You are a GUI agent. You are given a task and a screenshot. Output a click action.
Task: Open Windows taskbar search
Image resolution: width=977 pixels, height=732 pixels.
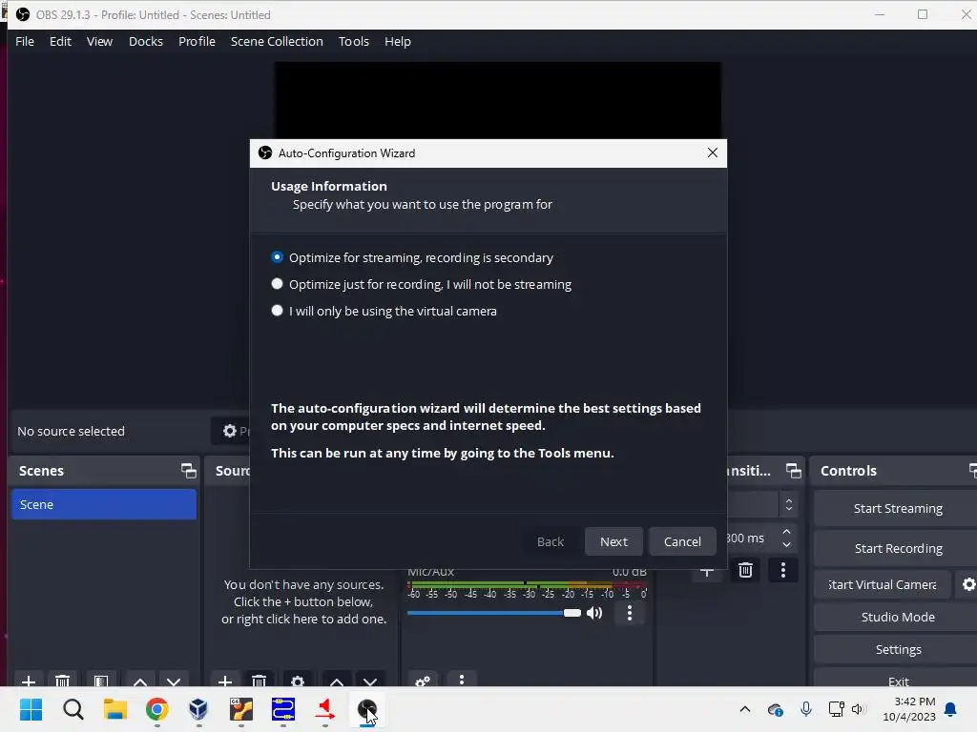click(73, 709)
